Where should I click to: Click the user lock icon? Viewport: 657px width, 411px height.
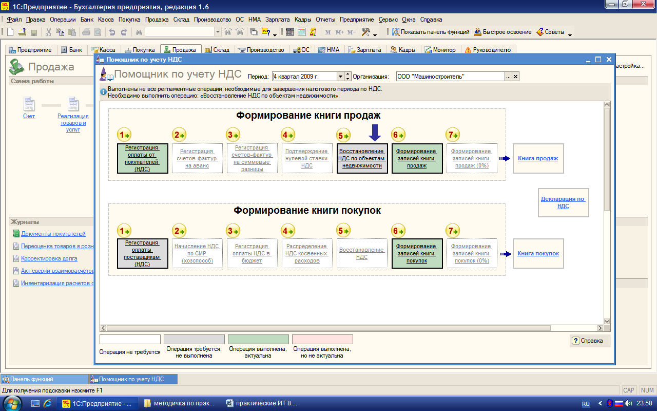pyautogui.click(x=313, y=32)
